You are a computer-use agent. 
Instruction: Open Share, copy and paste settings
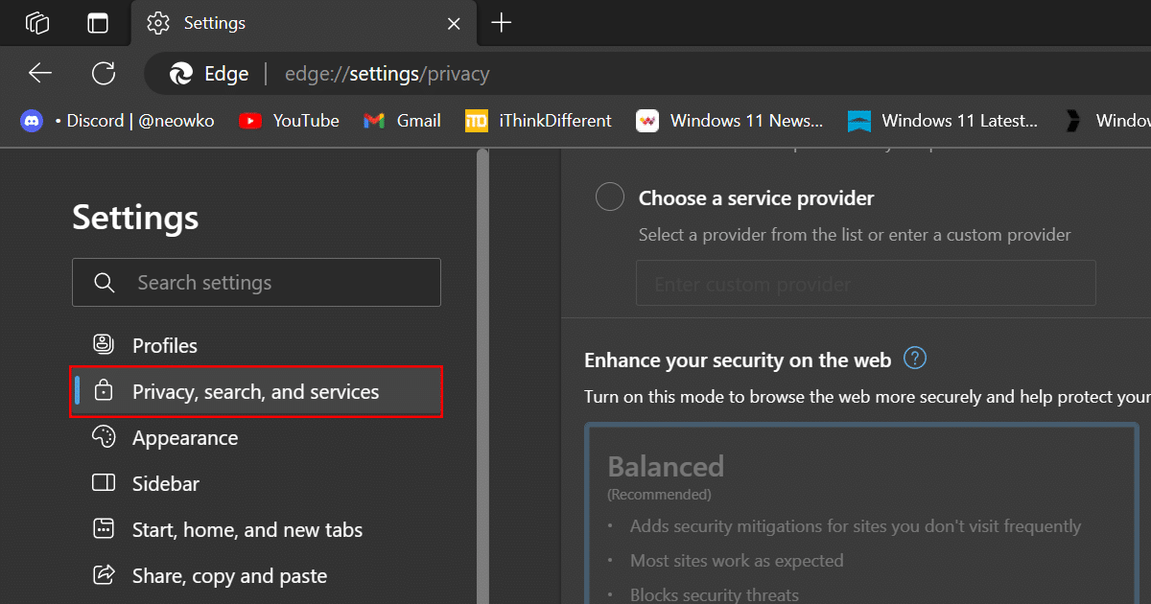click(x=229, y=576)
